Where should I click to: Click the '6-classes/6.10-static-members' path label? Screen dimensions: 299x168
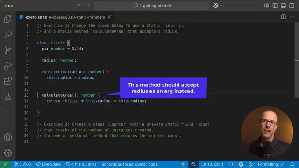(77, 17)
